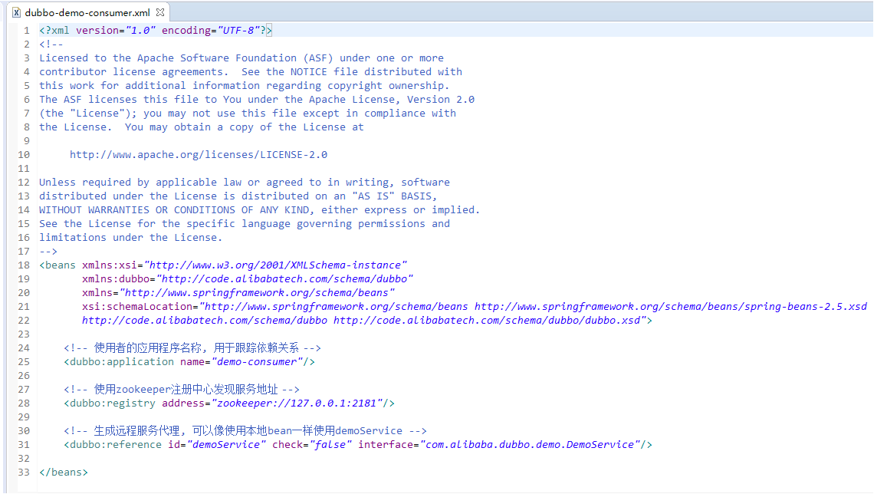The width and height of the screenshot is (874, 494).
Task: Click the "Licensed to the Apache Software Foundation" line
Action: [242, 58]
